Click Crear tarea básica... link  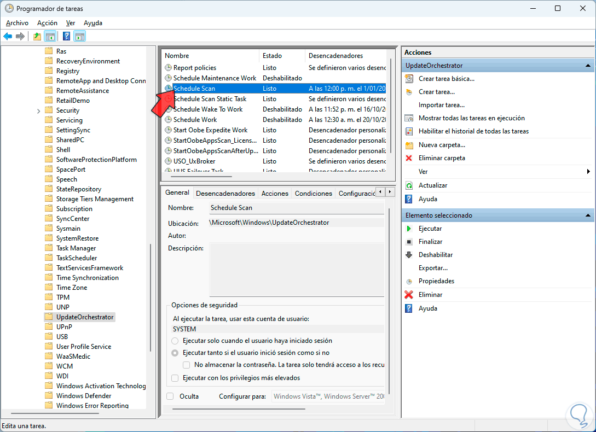click(446, 79)
